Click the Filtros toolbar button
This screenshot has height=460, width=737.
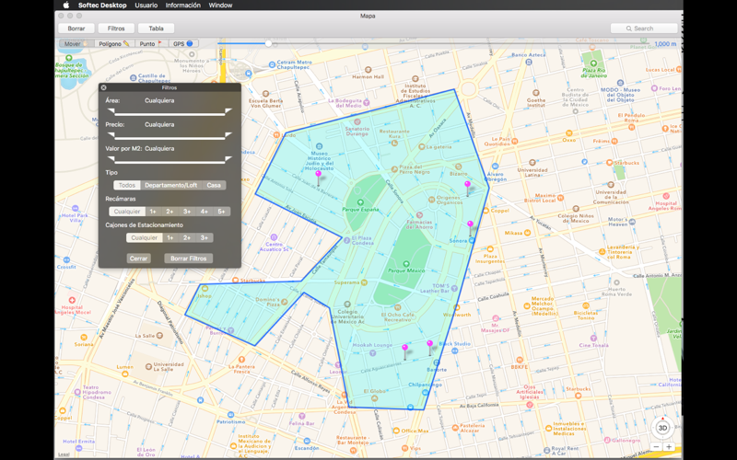[x=116, y=29]
